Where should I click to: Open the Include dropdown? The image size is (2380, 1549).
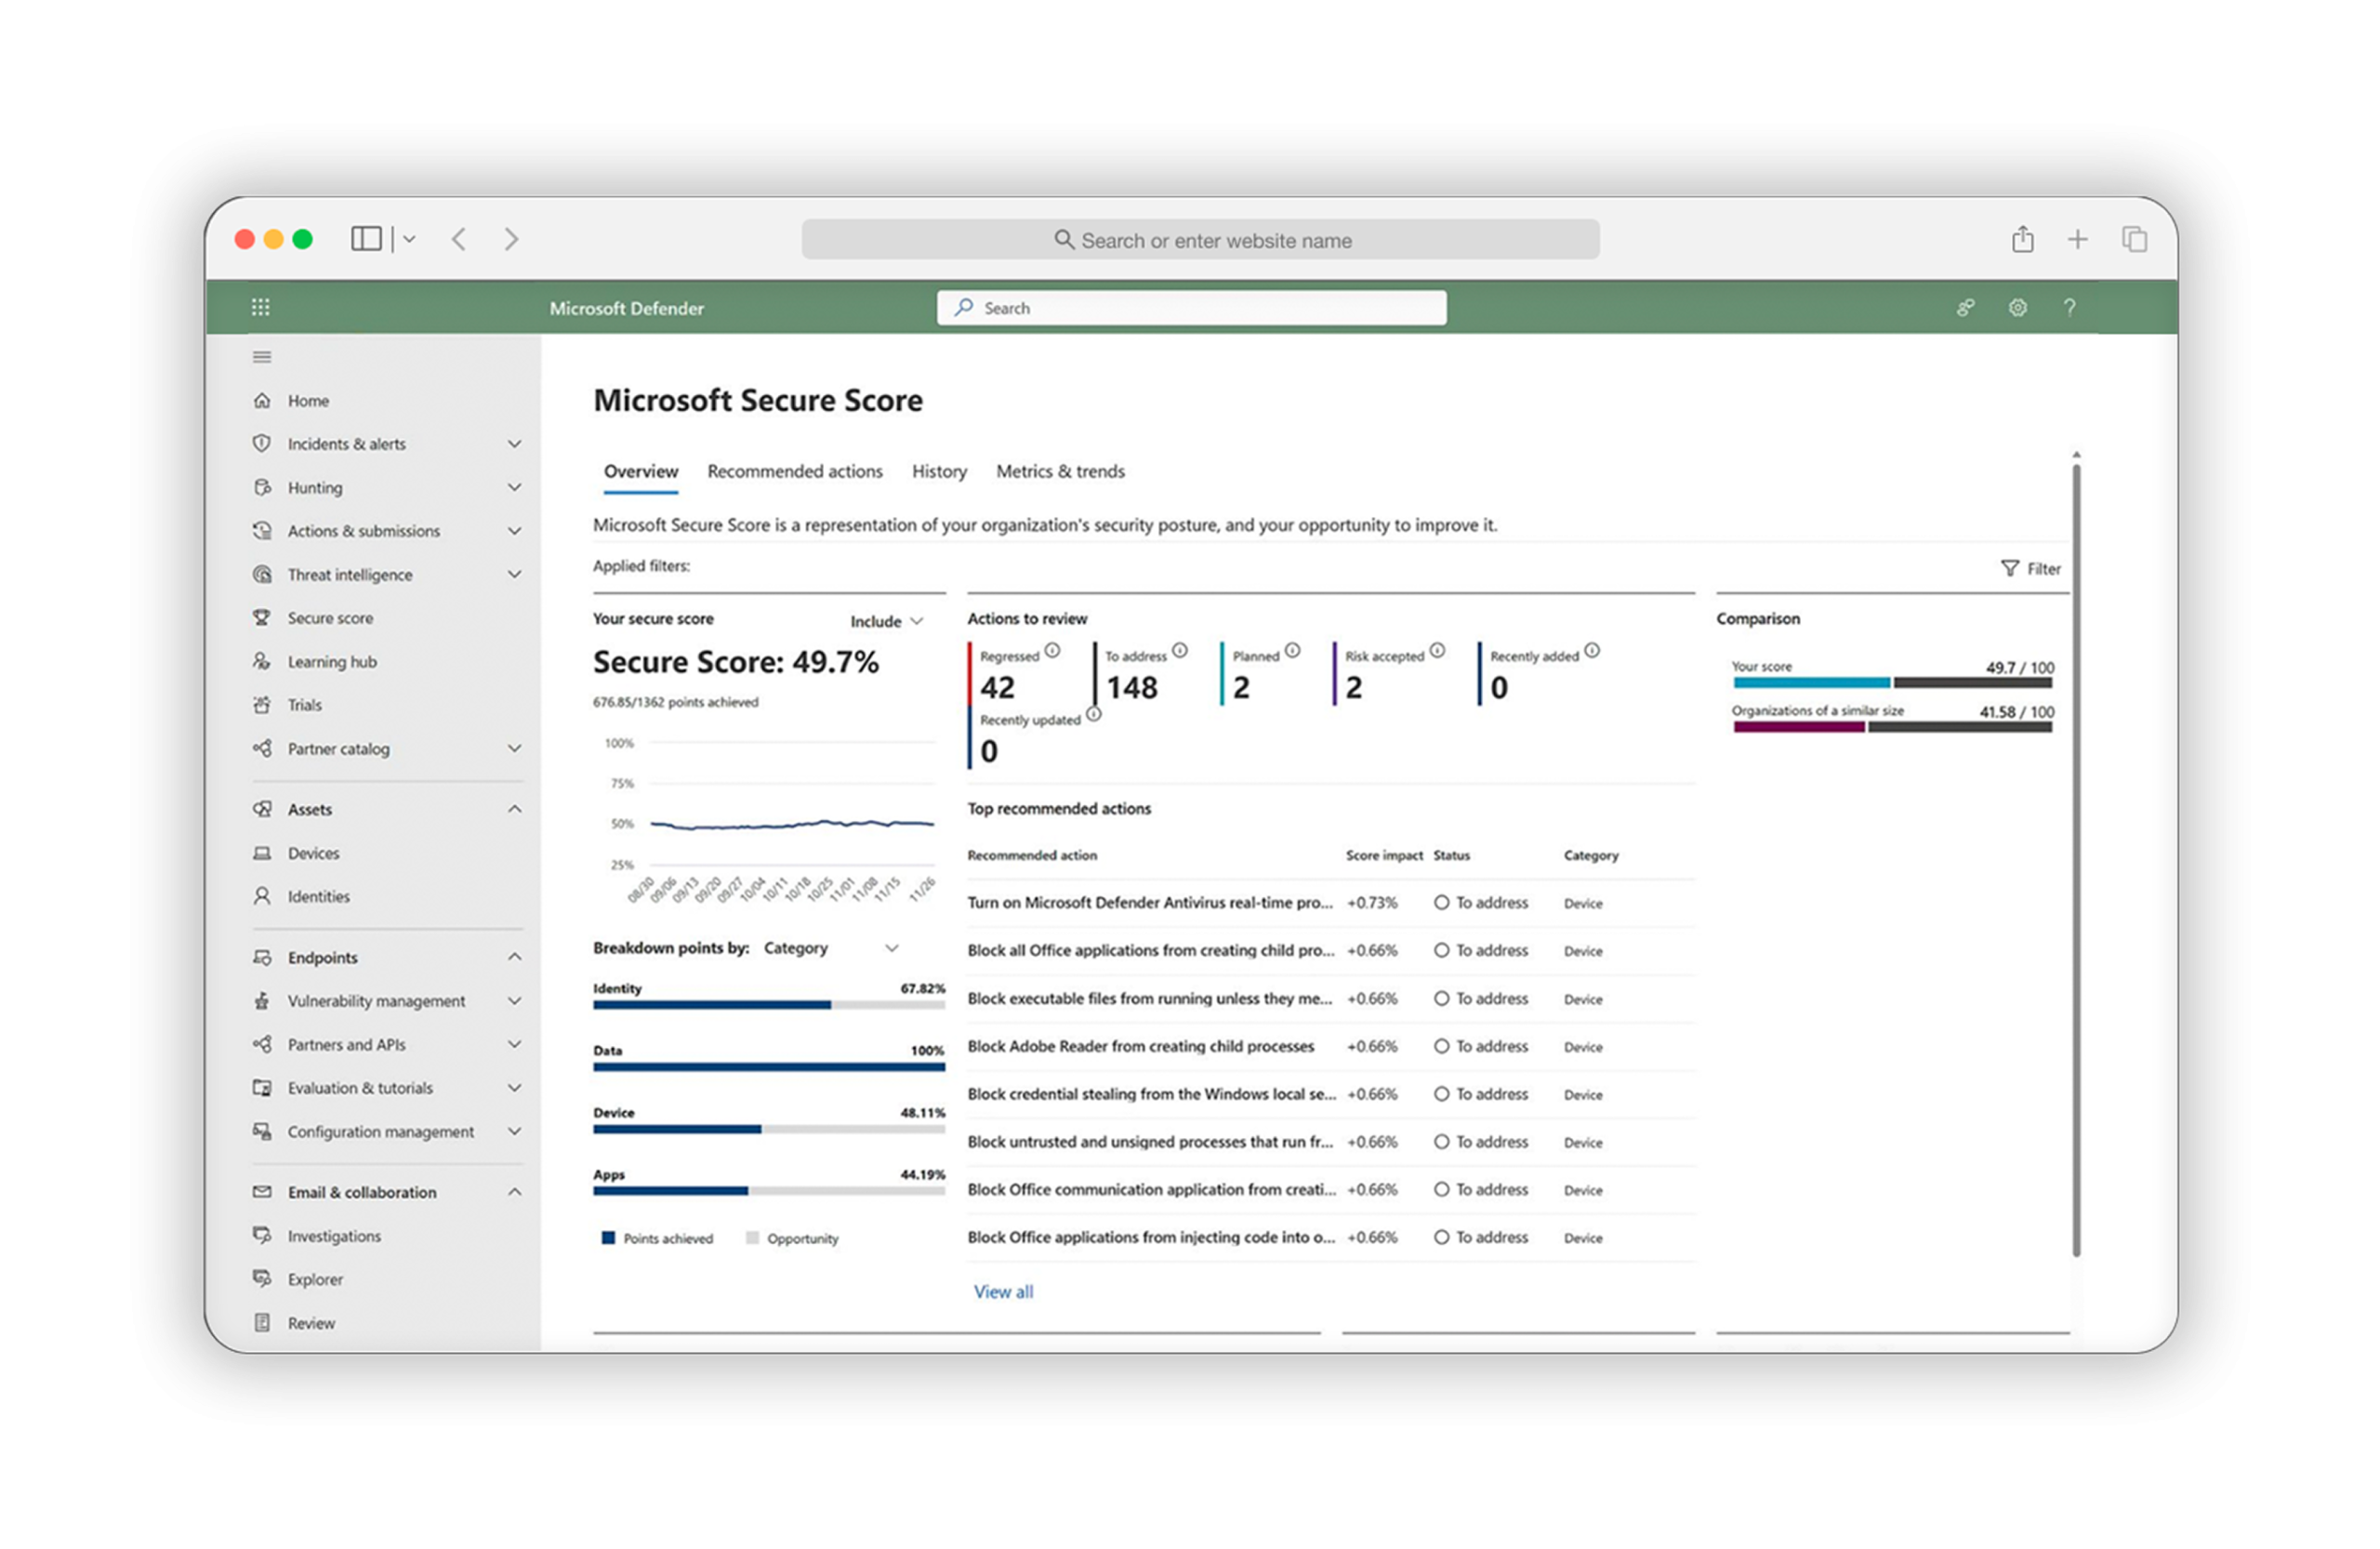tap(886, 621)
